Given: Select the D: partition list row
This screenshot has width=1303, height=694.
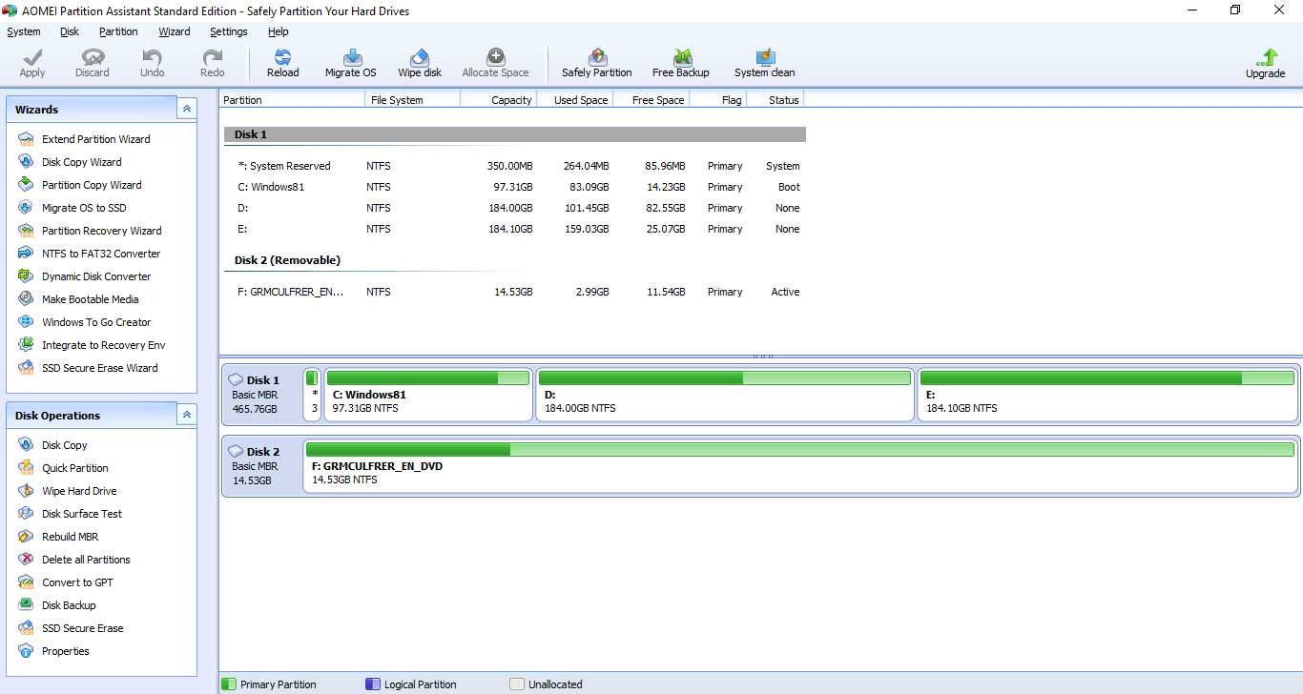Looking at the screenshot, I should pyautogui.click(x=515, y=208).
